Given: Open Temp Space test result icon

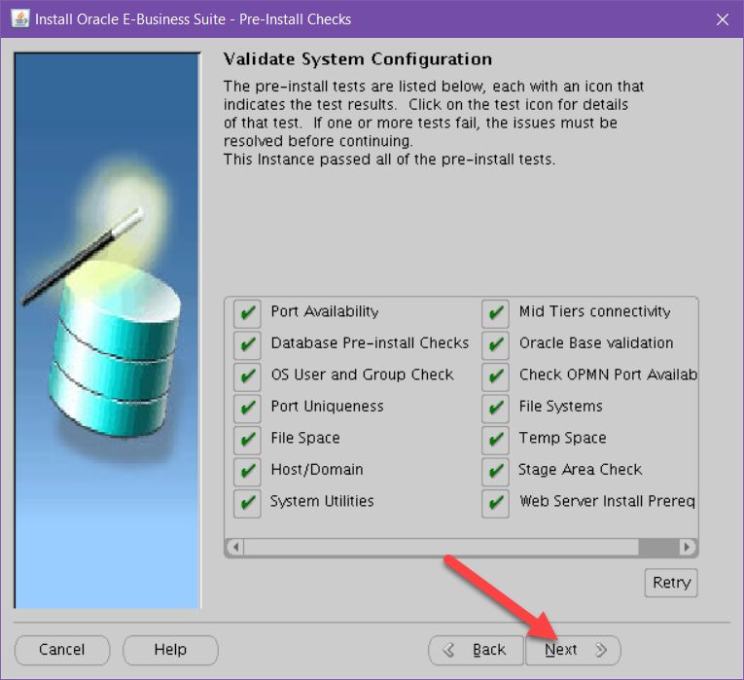Looking at the screenshot, I should [x=495, y=440].
